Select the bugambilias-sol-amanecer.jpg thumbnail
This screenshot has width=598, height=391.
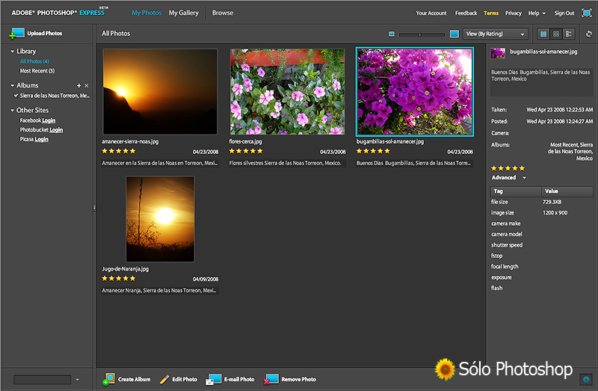tap(415, 91)
